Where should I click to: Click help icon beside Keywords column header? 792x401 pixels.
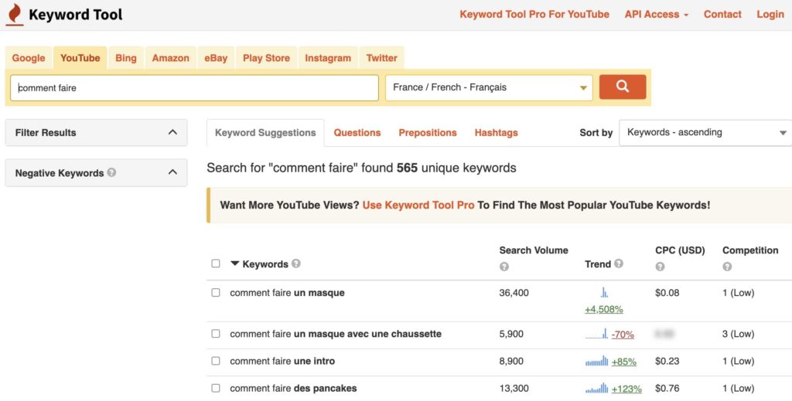coord(296,263)
